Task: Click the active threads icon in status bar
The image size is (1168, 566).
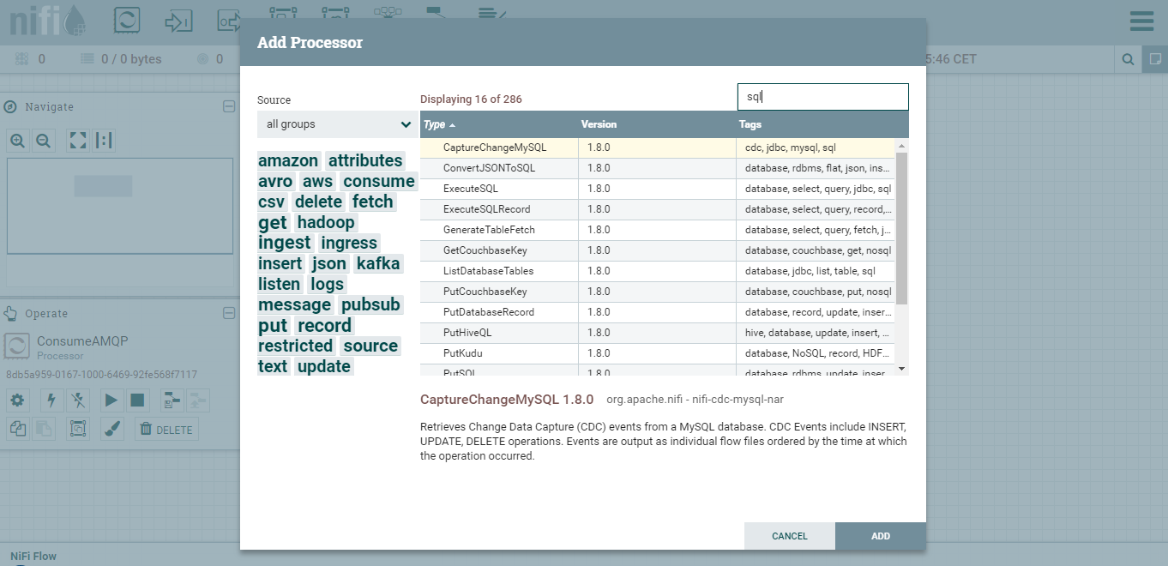Action: click(22, 59)
